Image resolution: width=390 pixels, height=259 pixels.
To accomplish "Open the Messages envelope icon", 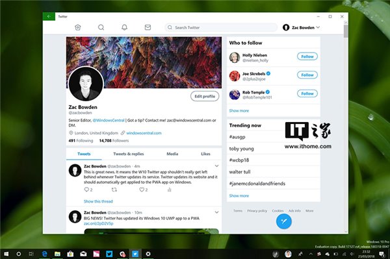I will tap(148, 27).
